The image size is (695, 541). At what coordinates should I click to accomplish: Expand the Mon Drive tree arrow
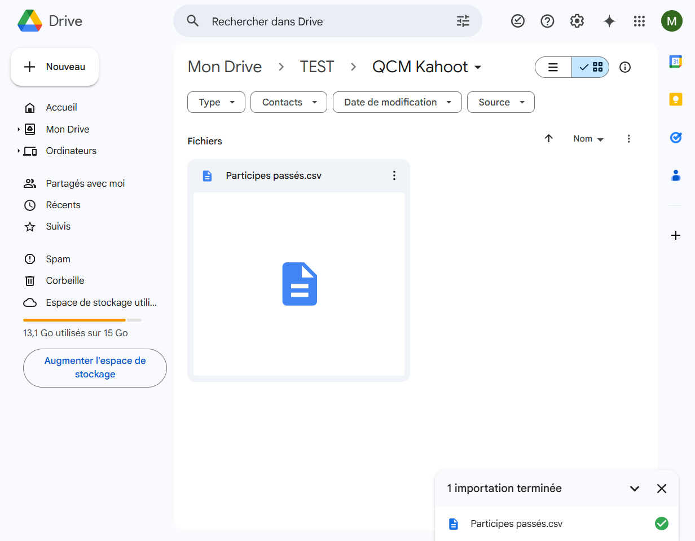click(x=19, y=129)
